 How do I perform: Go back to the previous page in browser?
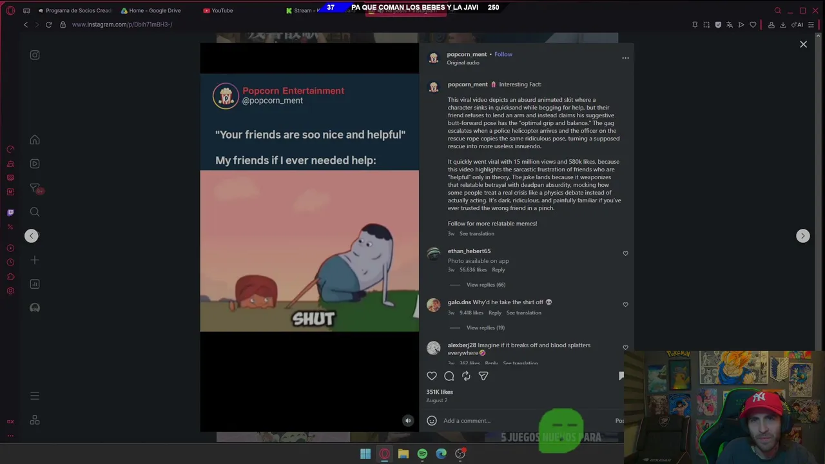(26, 24)
